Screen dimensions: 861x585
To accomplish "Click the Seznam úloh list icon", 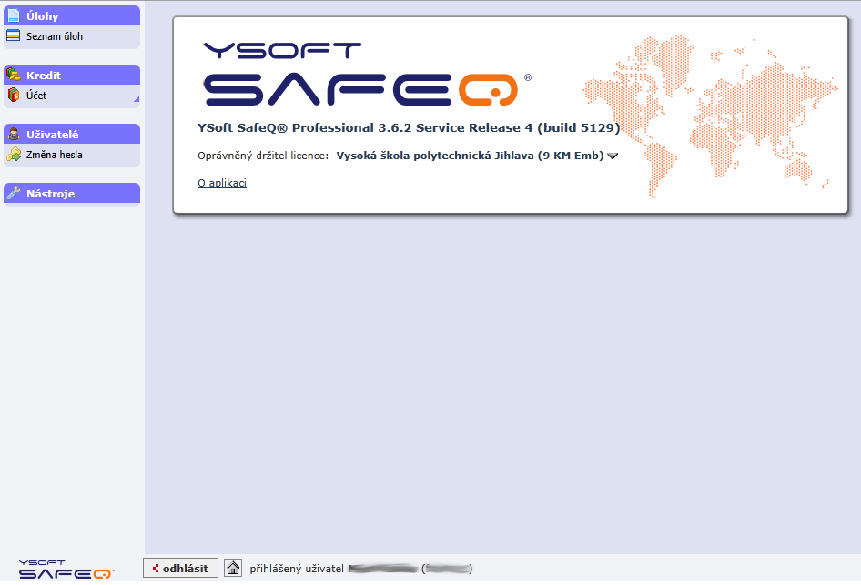I will pyautogui.click(x=13, y=36).
